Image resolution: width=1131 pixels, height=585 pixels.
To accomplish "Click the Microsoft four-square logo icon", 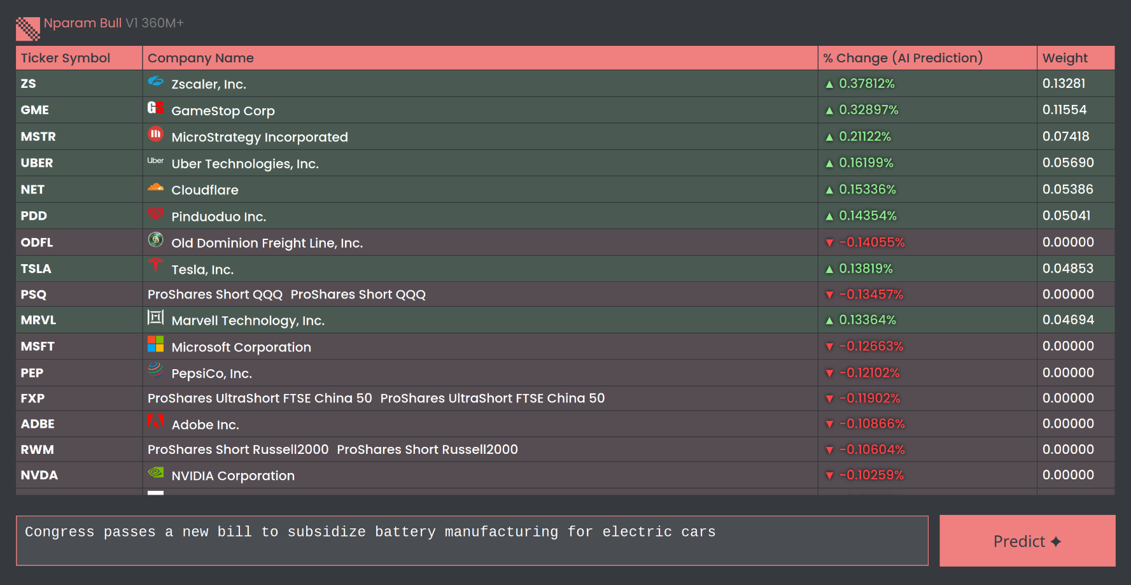I will point(155,344).
